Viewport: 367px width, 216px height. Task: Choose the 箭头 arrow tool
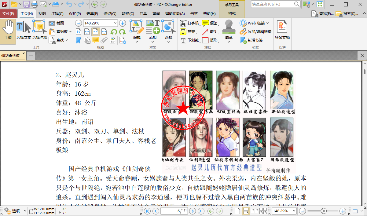[210, 32]
